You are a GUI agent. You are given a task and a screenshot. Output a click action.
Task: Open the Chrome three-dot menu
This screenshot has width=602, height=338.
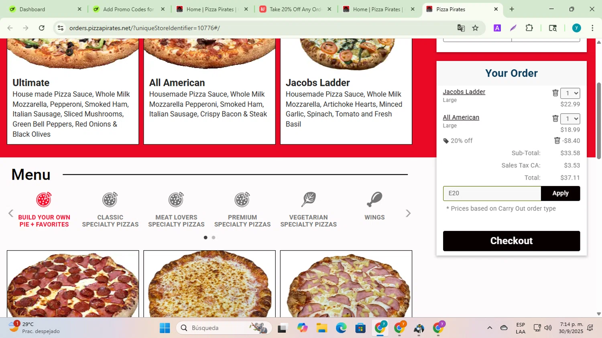tap(592, 28)
